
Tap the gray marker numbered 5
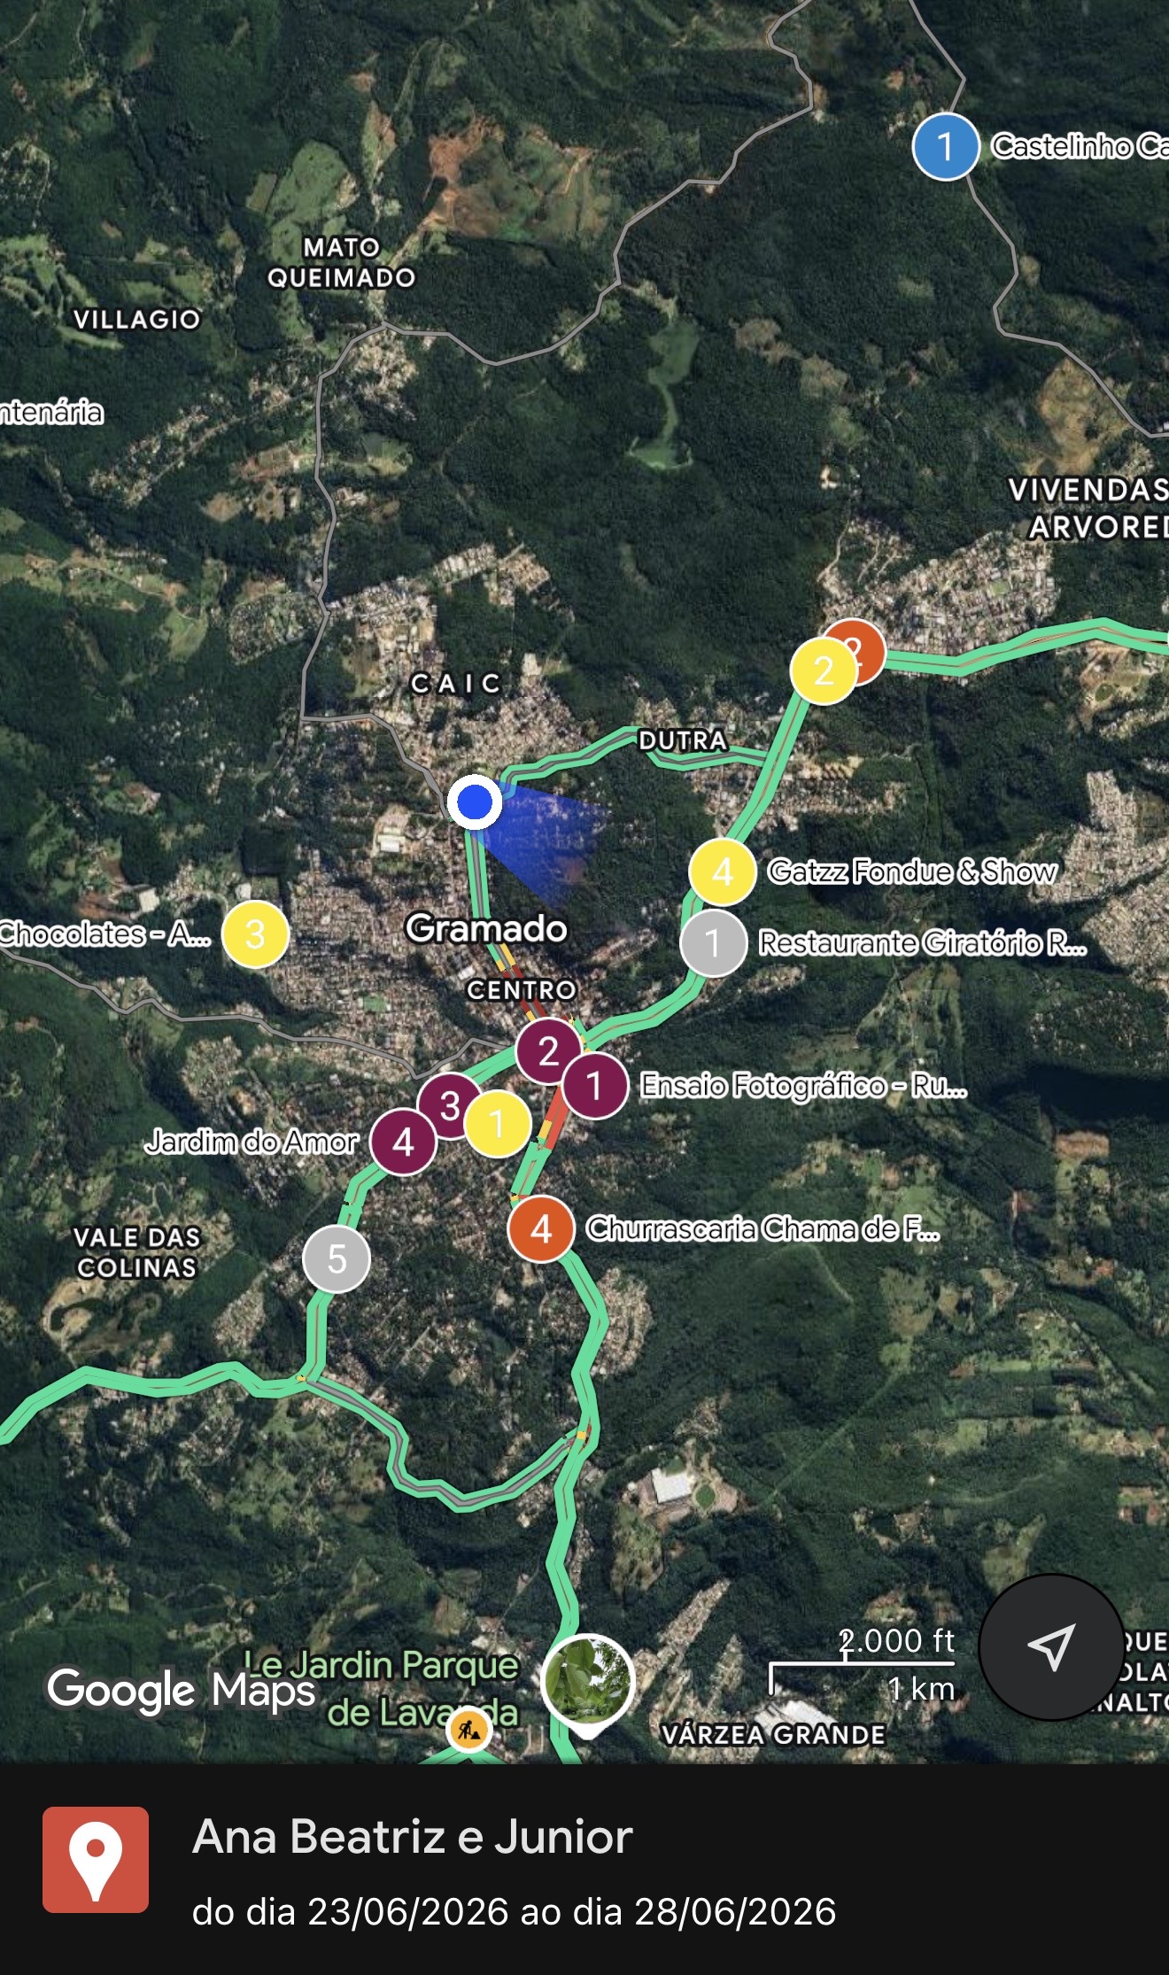pos(337,1259)
